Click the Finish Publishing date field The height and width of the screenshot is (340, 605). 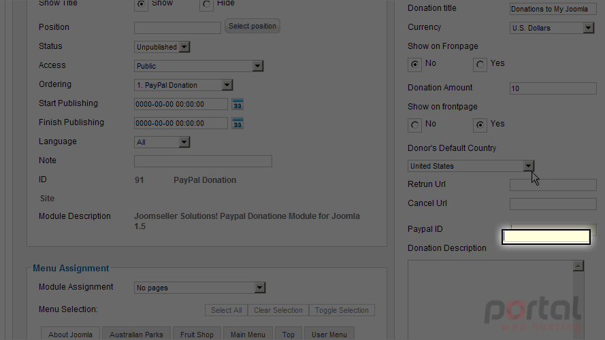point(181,123)
